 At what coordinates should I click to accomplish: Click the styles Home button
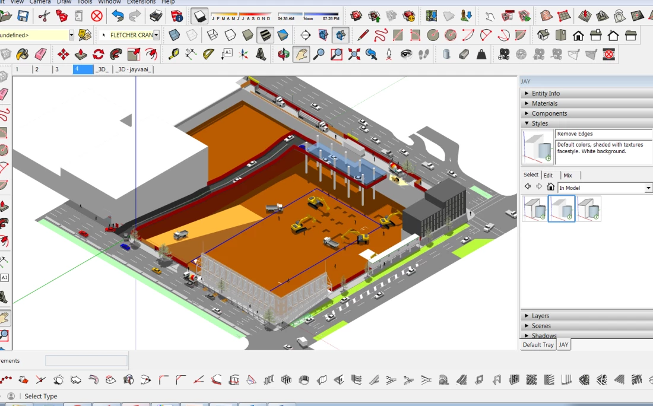[x=550, y=187]
